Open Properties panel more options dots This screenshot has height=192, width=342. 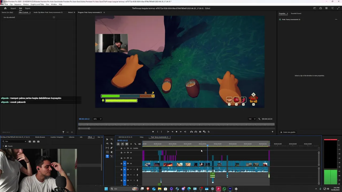(x=336, y=19)
